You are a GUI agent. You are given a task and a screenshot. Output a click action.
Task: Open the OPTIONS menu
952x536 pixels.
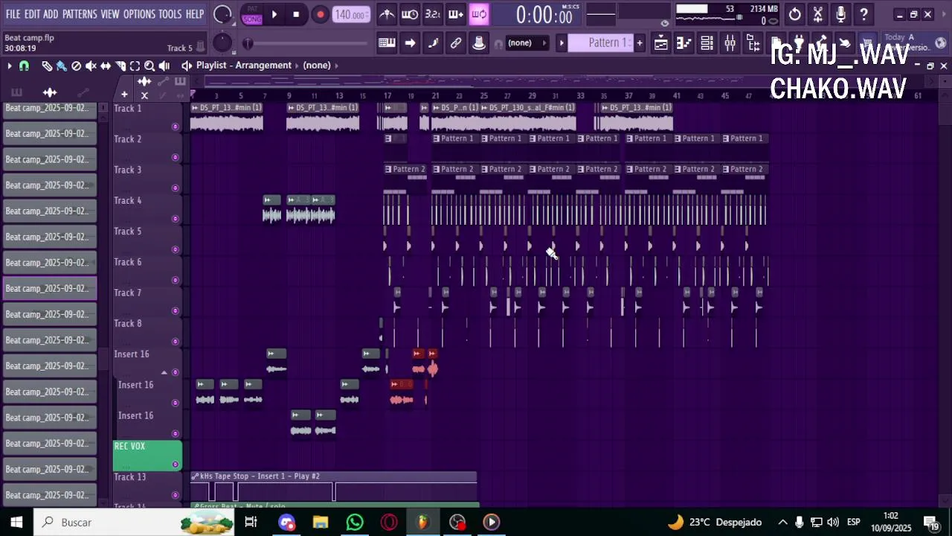tap(139, 14)
